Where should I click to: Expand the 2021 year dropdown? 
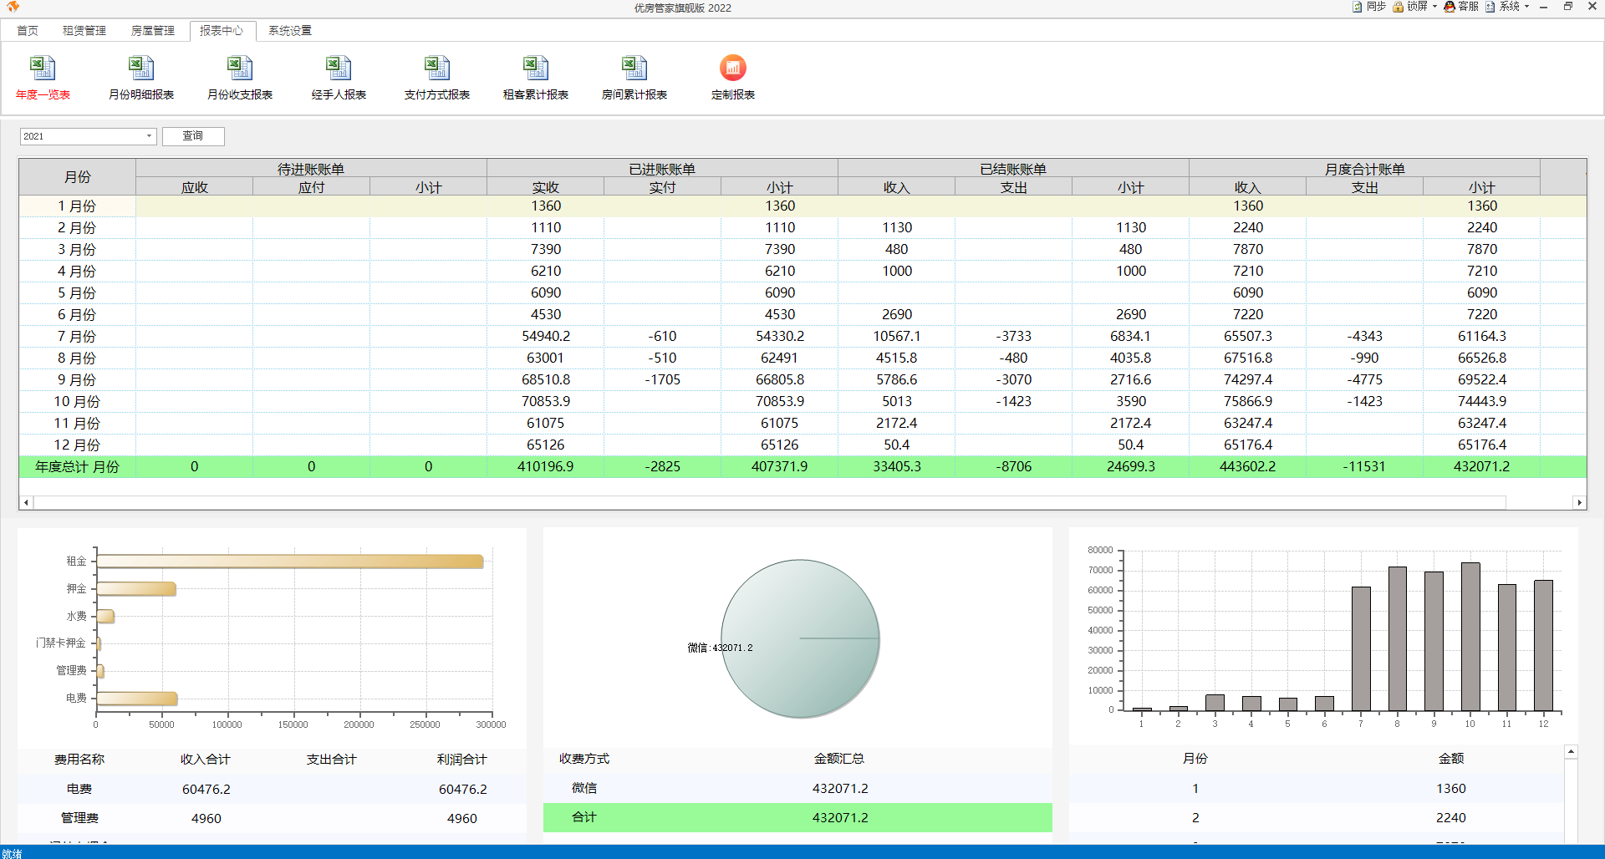click(x=149, y=136)
